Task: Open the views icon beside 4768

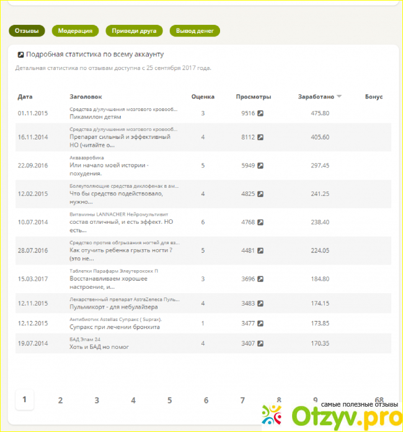Action: pyautogui.click(x=260, y=223)
